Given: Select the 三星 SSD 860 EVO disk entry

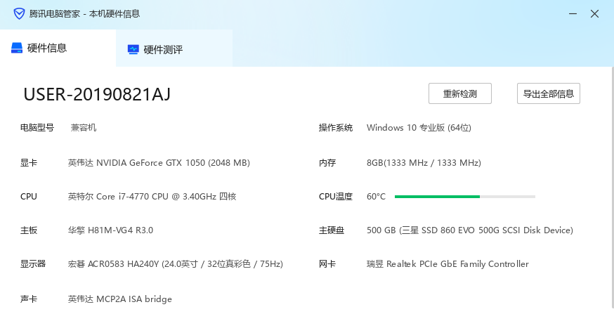Looking at the screenshot, I should point(470,230).
